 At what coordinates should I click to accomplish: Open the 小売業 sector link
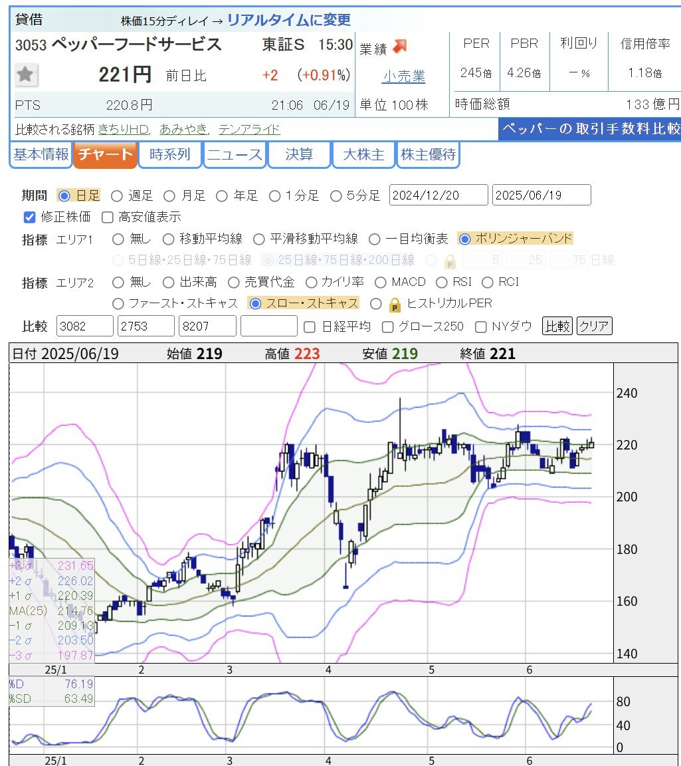point(404,76)
